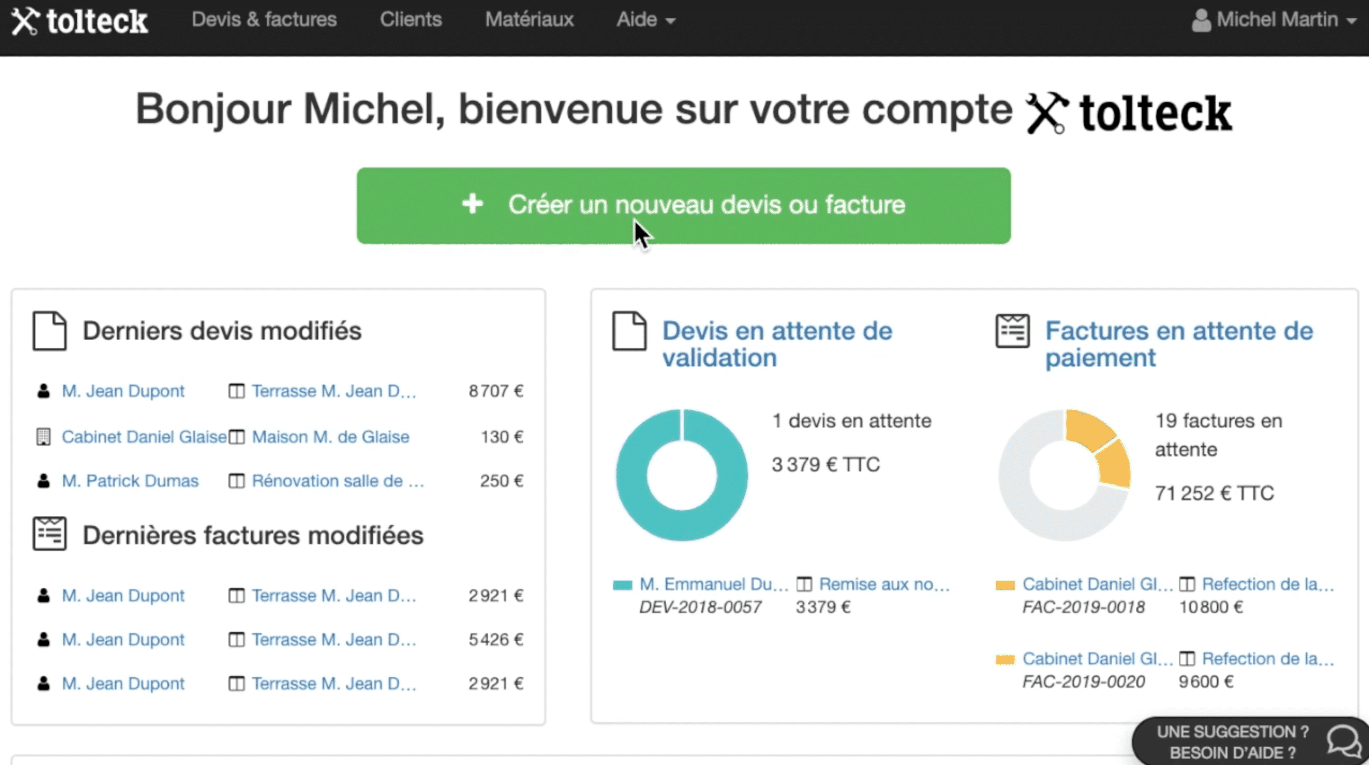Open client M. Patrick Dumas
The image size is (1369, 765).
point(130,481)
